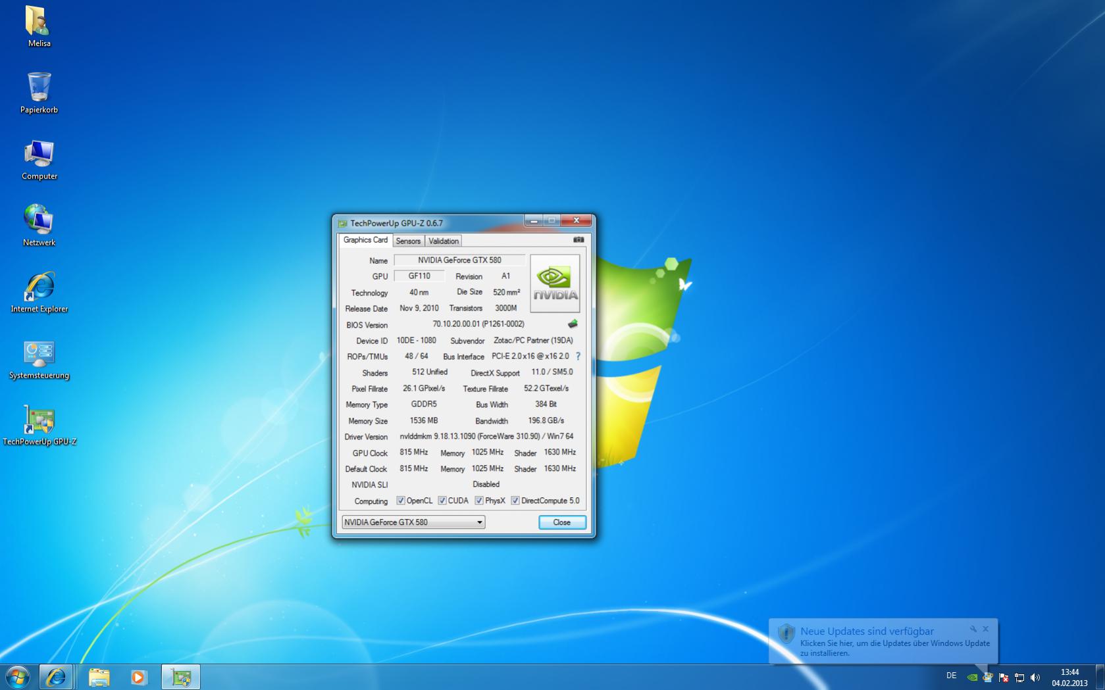Click the DirectX Support value 11.0 / SM5.0
The height and width of the screenshot is (690, 1105).
[x=552, y=372]
